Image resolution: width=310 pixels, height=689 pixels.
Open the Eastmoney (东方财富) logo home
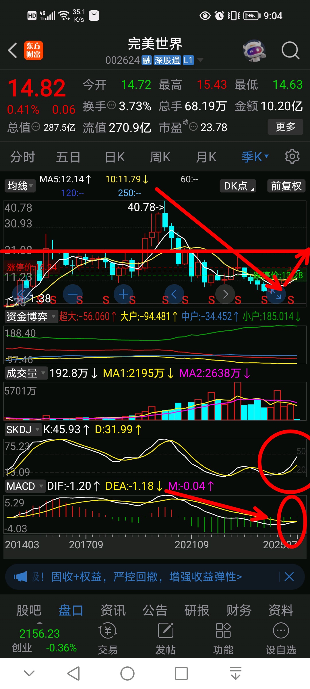pyautogui.click(x=34, y=50)
